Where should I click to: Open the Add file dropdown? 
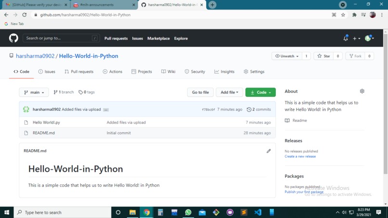pyautogui.click(x=229, y=92)
